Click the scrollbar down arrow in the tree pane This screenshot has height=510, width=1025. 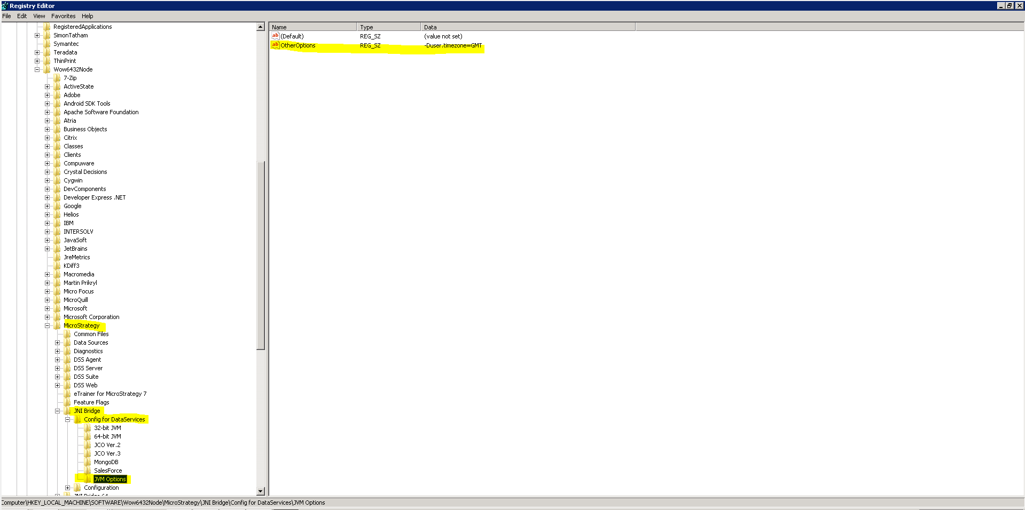point(261,491)
